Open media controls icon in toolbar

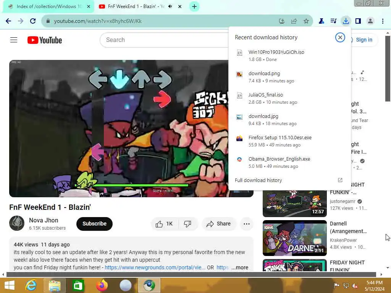tap(333, 21)
